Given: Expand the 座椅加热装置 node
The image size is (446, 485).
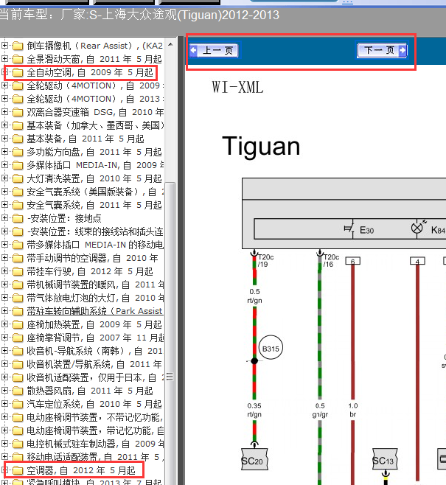Looking at the screenshot, I should [4, 324].
